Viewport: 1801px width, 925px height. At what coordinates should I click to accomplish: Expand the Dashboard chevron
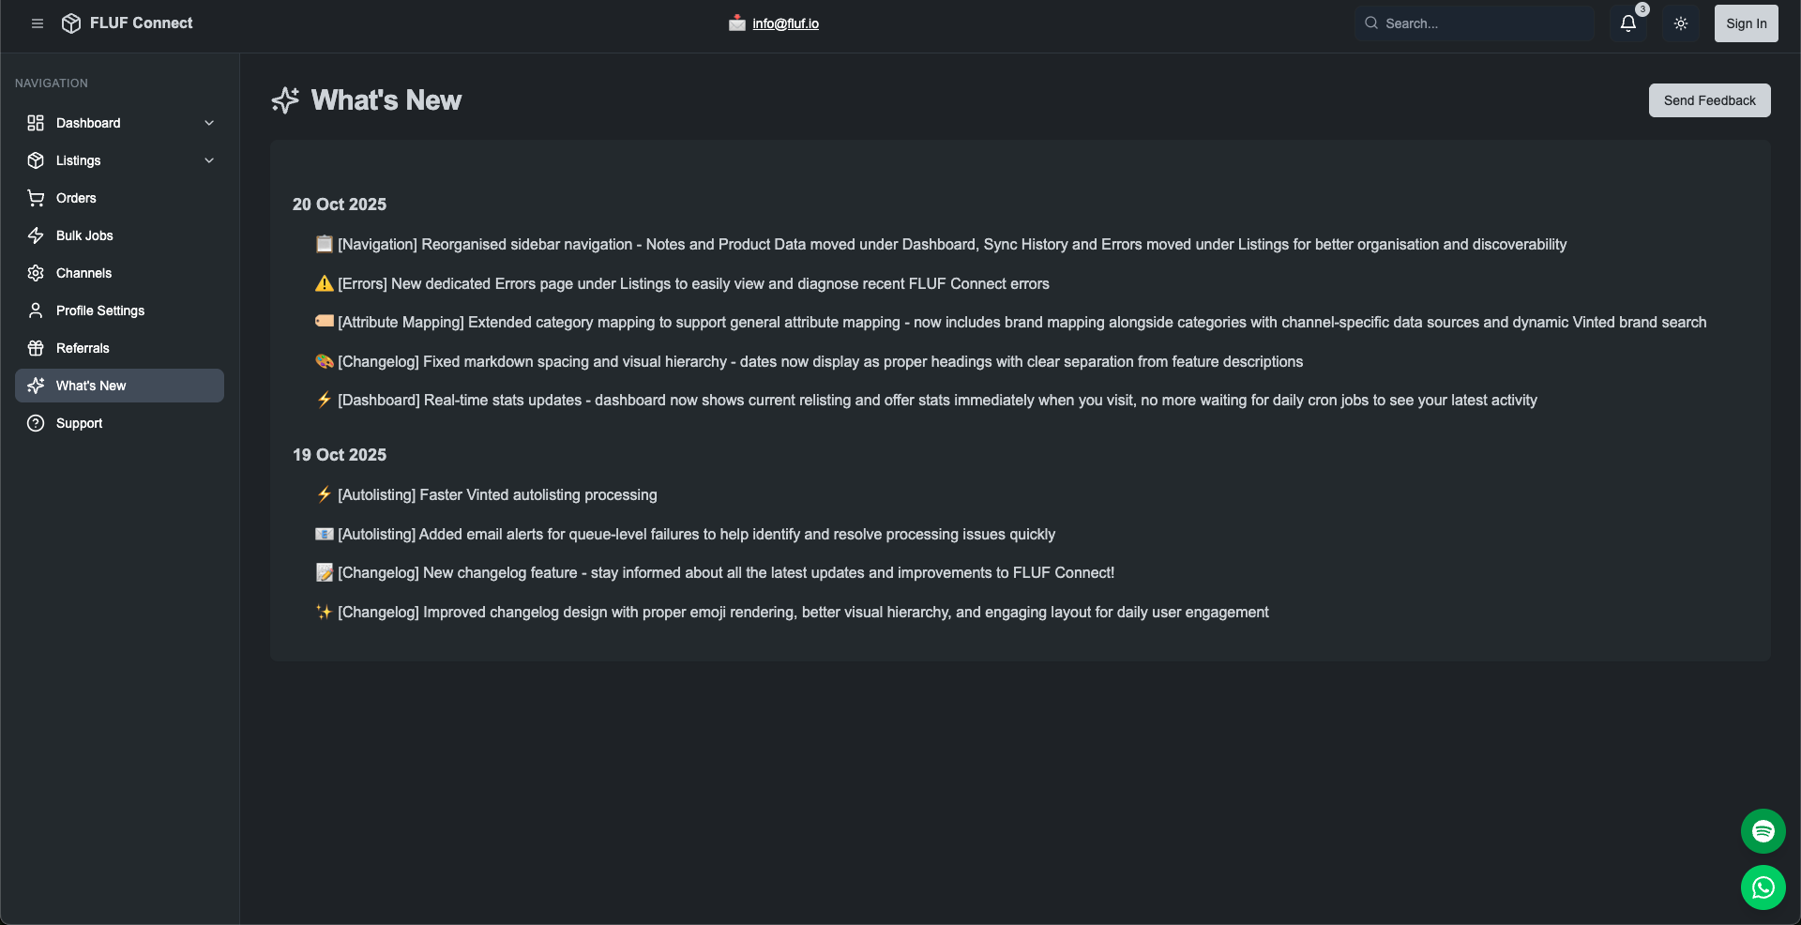[x=209, y=123]
